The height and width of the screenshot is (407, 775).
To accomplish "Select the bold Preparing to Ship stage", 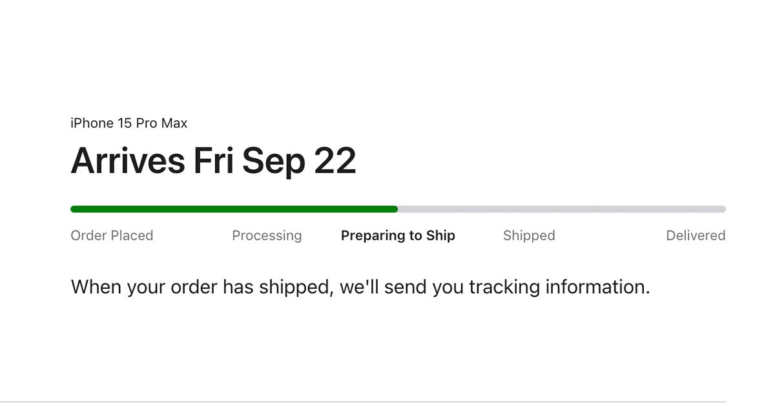I will (398, 235).
